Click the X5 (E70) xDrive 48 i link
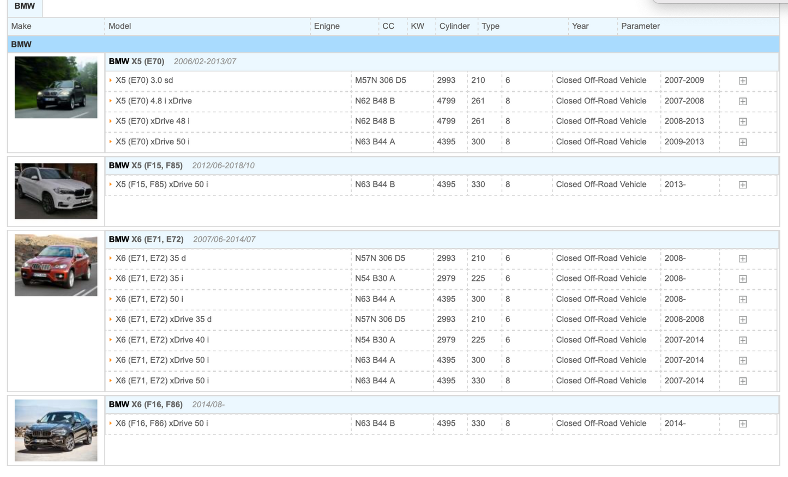The width and height of the screenshot is (788, 477). pyautogui.click(x=152, y=121)
